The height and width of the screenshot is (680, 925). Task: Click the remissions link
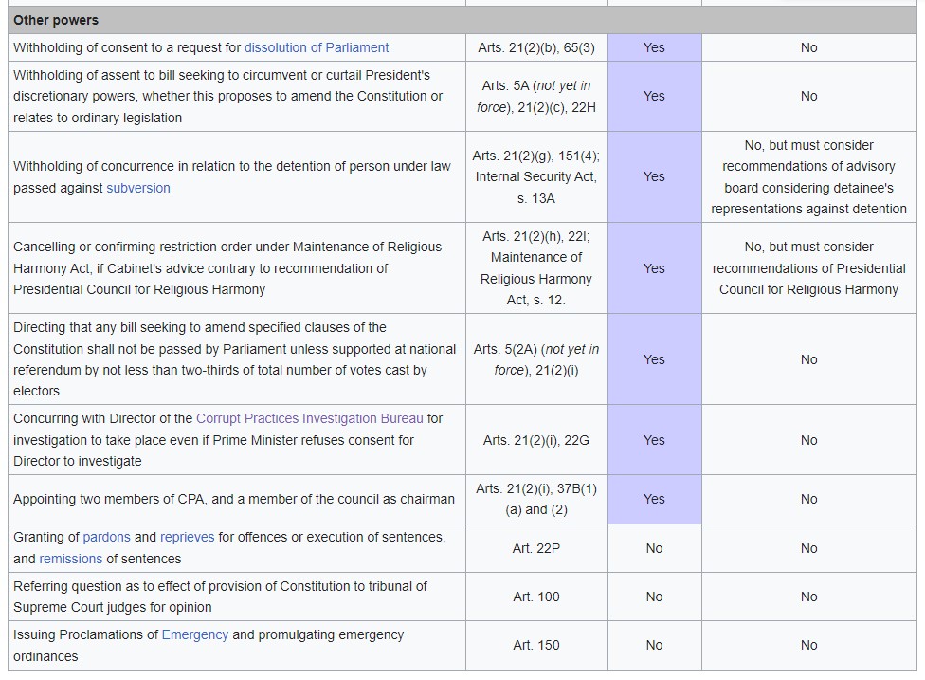tap(70, 559)
